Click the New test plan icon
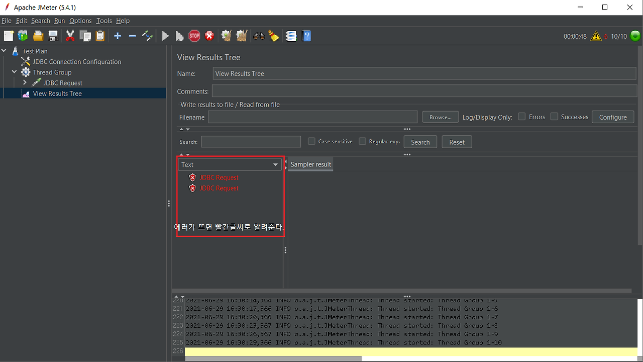Image resolution: width=643 pixels, height=362 pixels. tap(9, 36)
